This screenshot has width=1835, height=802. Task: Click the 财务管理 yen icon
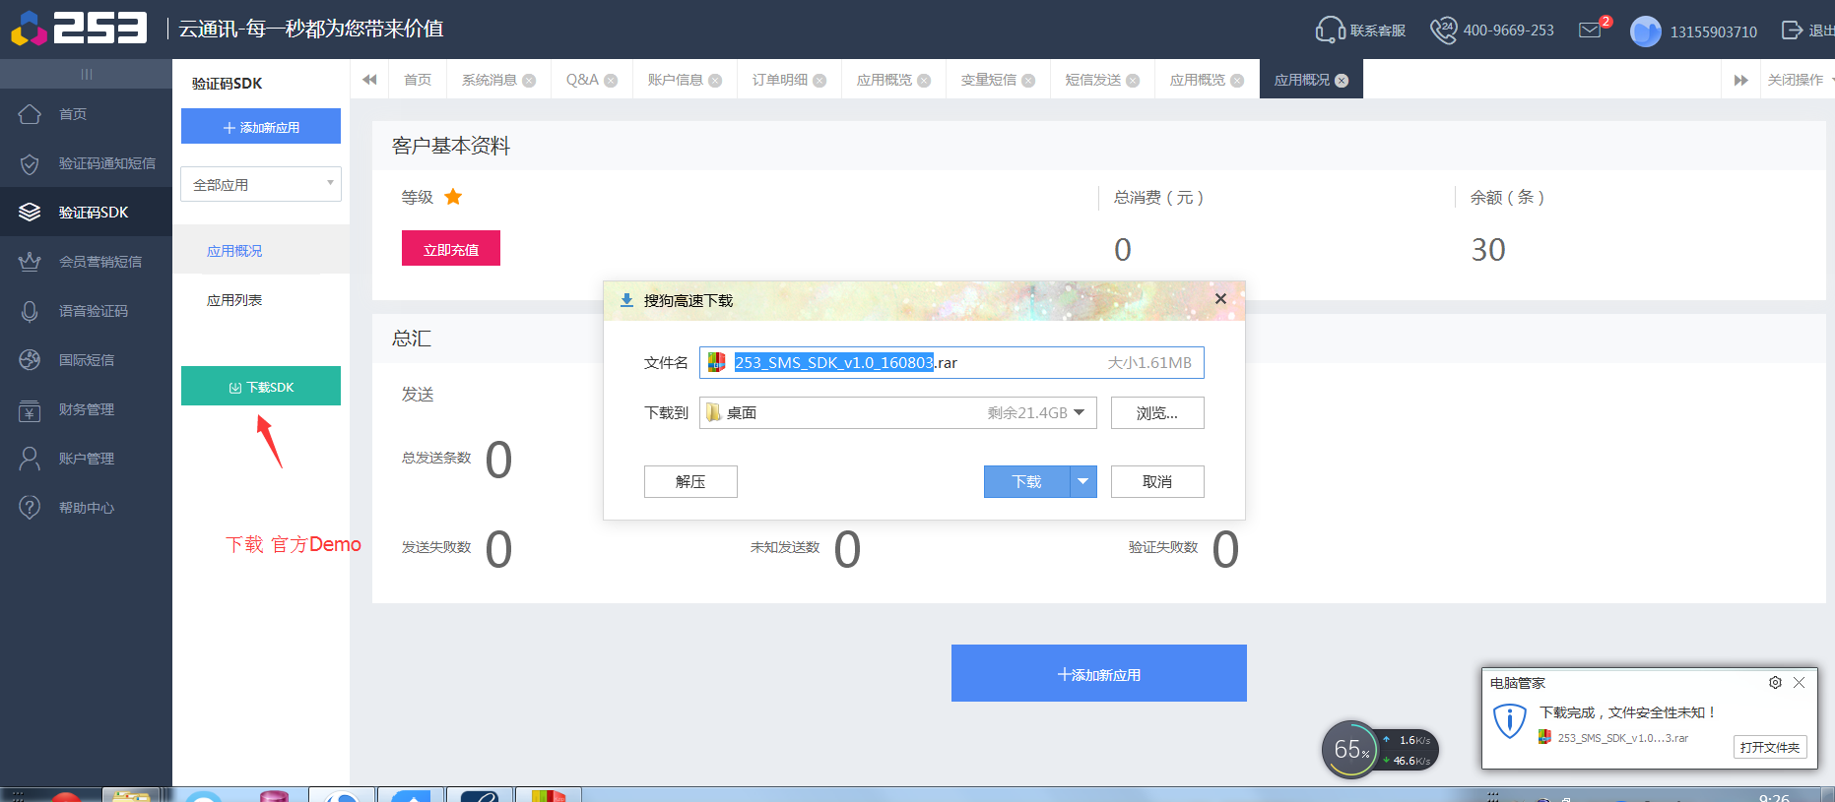pos(30,410)
